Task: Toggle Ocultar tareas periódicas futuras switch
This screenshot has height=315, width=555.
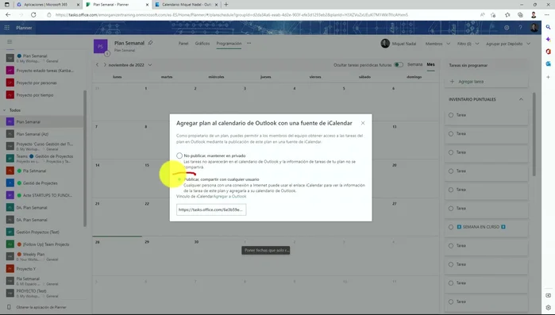Action: coord(399,65)
